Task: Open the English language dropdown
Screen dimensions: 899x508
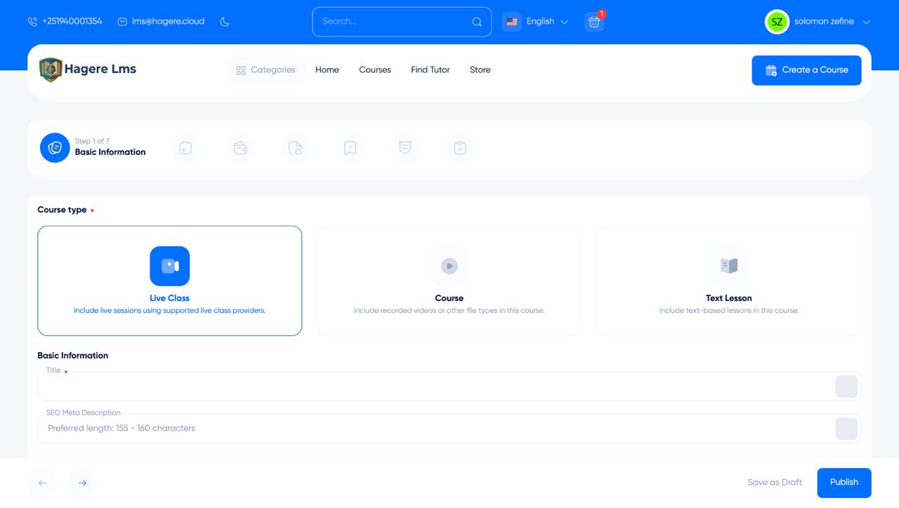Action: [x=537, y=22]
